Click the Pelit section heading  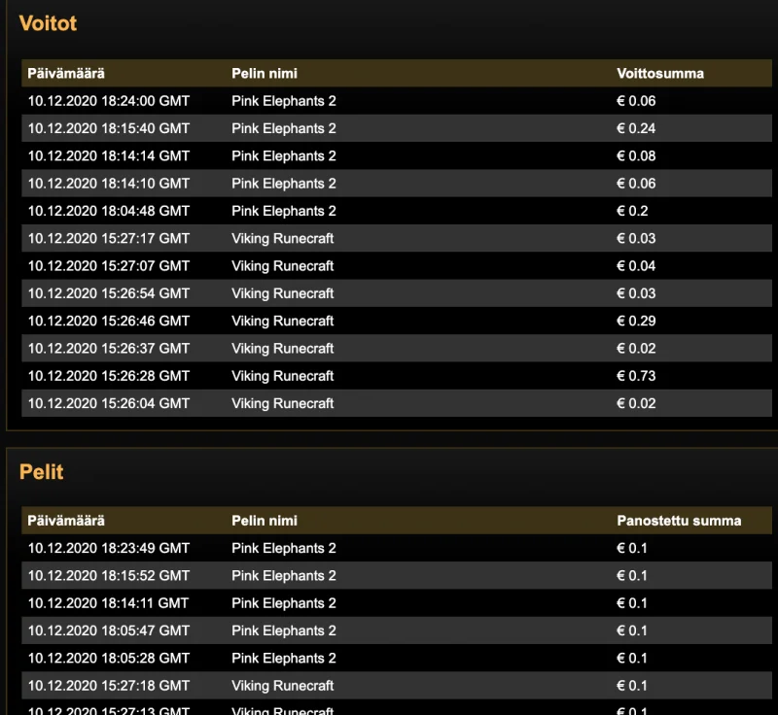click(x=42, y=472)
